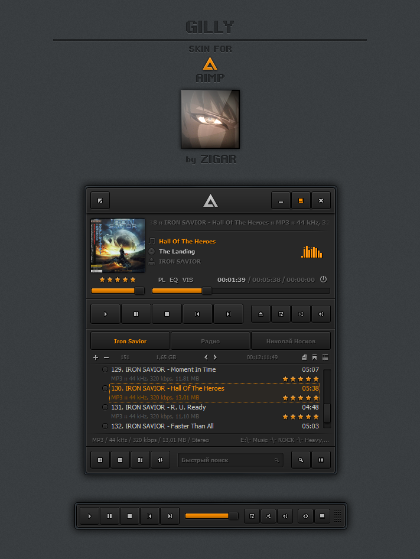Toggle shuffle in the main player

(301, 314)
